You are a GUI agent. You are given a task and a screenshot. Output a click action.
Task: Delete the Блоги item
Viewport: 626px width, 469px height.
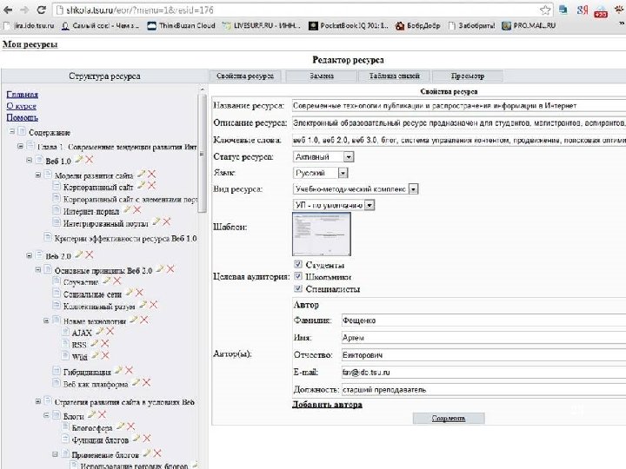(x=102, y=415)
